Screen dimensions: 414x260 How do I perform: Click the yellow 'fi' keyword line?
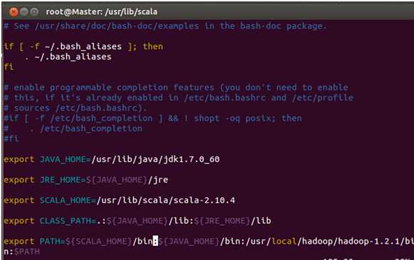pos(9,67)
